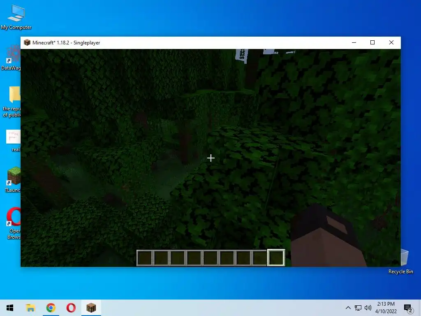Maximize the Minecraft window
Image resolution: width=421 pixels, height=316 pixels.
coord(372,42)
